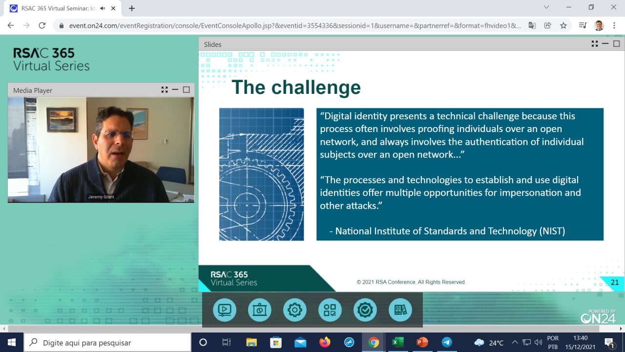This screenshot has height=352, width=625.
Task: Select the RSAC 365 Virtual Seminar tab
Action: click(x=54, y=8)
